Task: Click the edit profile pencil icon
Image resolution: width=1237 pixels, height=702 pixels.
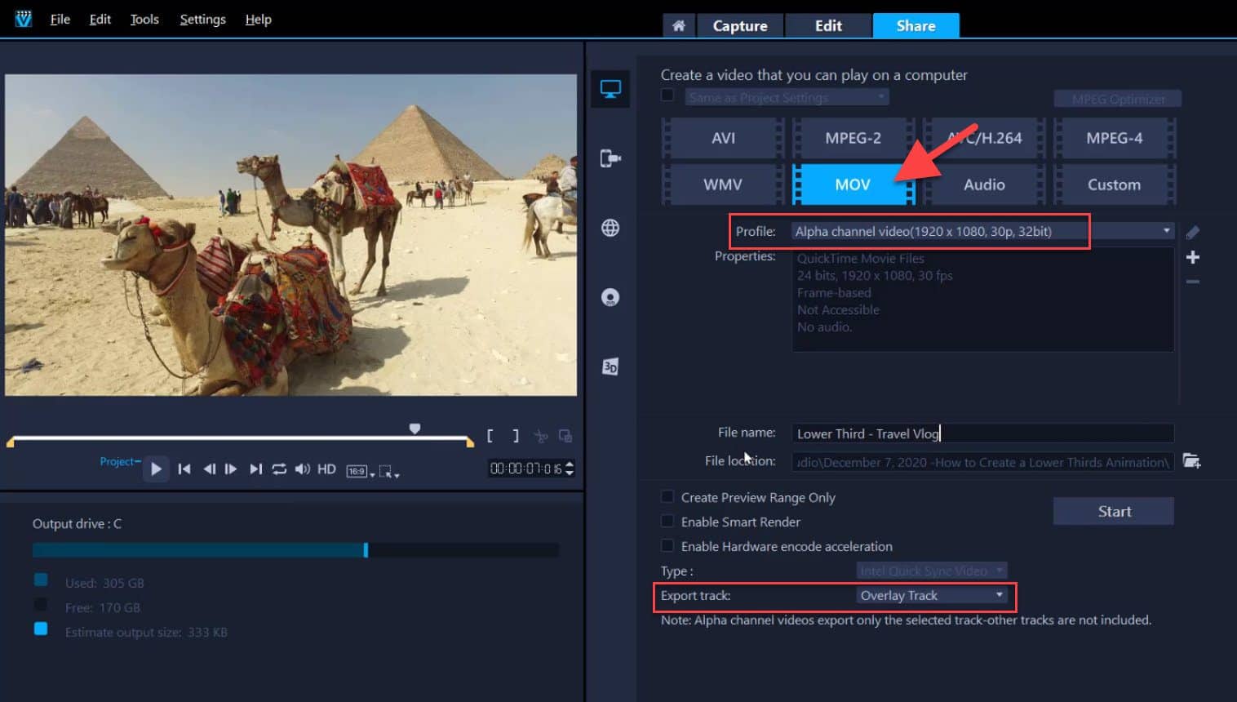Action: pos(1192,233)
